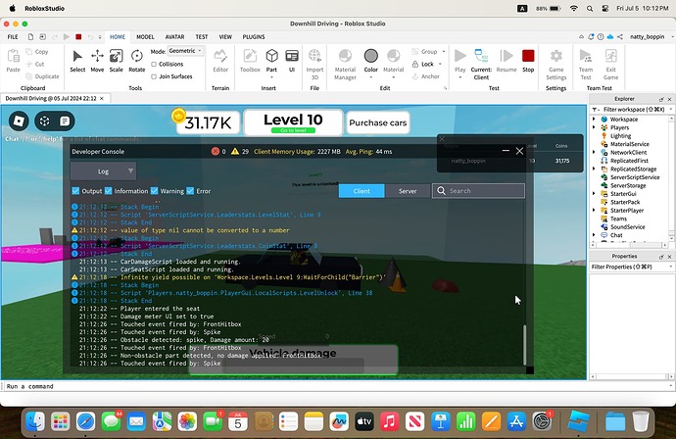This screenshot has width=676, height=439.
Task: Click the console Search field
Action: (x=478, y=191)
